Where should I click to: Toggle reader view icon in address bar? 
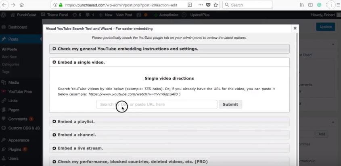(x=190, y=5)
